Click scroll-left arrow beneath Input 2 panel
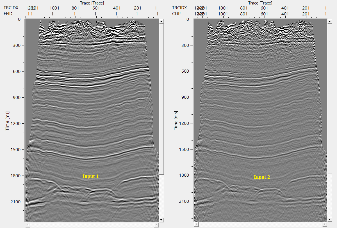This screenshot has width=337, height=228. click(195, 225)
